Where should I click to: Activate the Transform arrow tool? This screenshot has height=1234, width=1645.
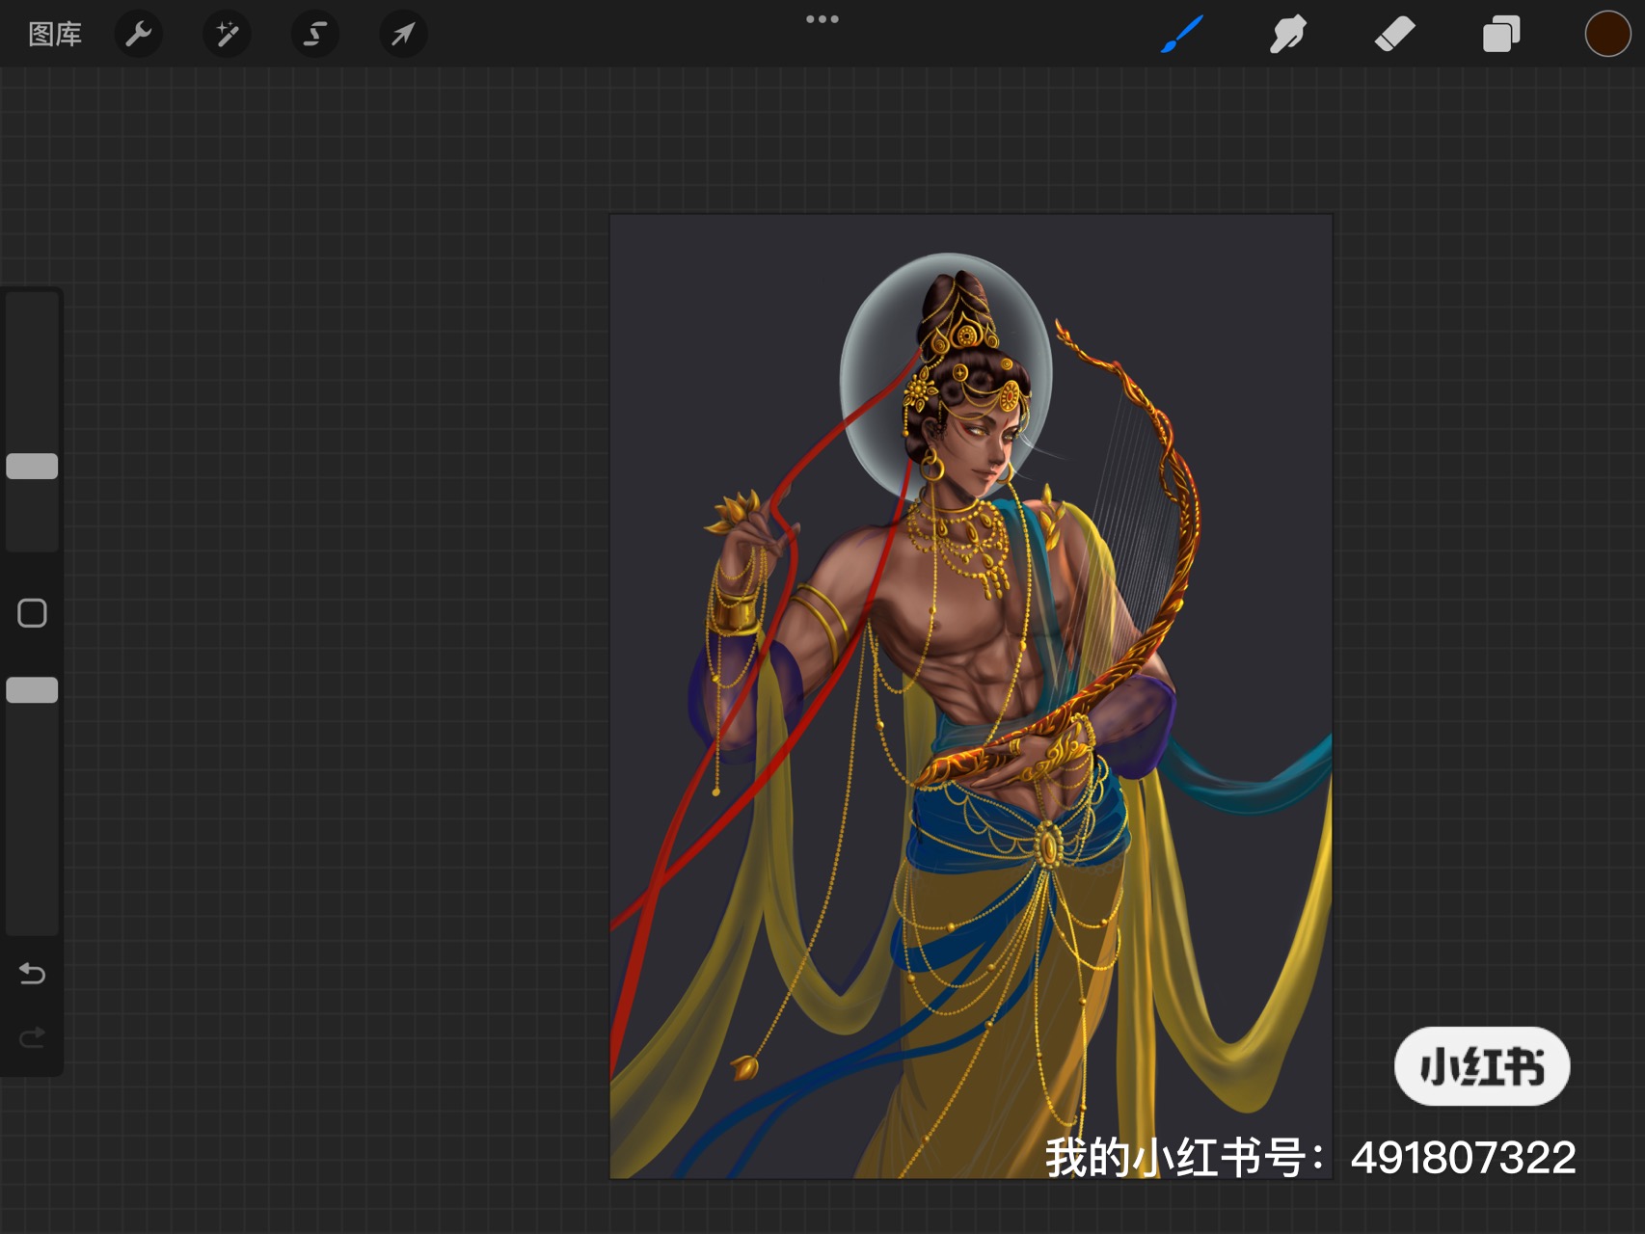(x=403, y=35)
